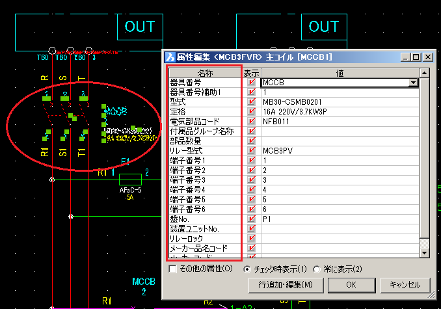
Task: Select the 定格 name cell
Action: 205,112
